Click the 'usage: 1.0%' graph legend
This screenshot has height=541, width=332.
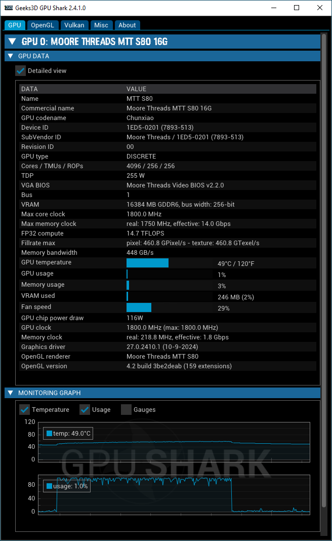67,486
